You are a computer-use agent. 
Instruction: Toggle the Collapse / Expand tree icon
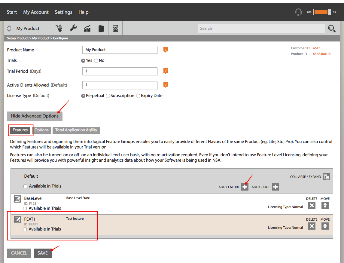(326, 177)
